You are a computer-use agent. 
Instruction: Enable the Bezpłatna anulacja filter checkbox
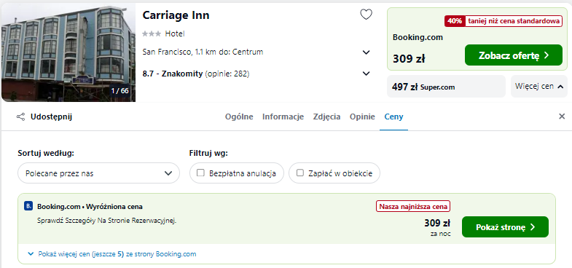click(x=200, y=173)
